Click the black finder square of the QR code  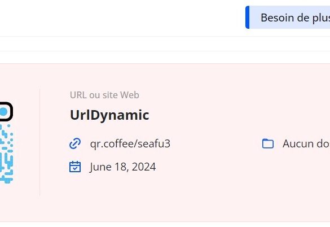coord(6,111)
